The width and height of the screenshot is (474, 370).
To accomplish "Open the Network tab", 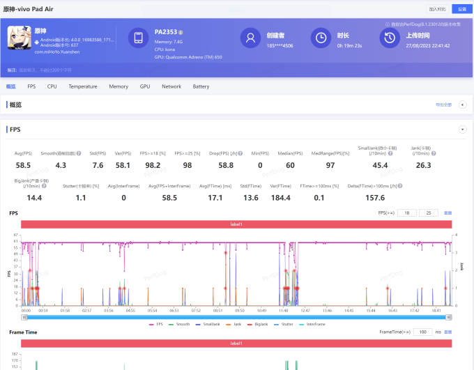I will [x=171, y=86].
